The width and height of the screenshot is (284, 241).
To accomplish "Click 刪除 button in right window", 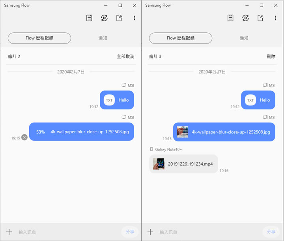I will (271, 56).
